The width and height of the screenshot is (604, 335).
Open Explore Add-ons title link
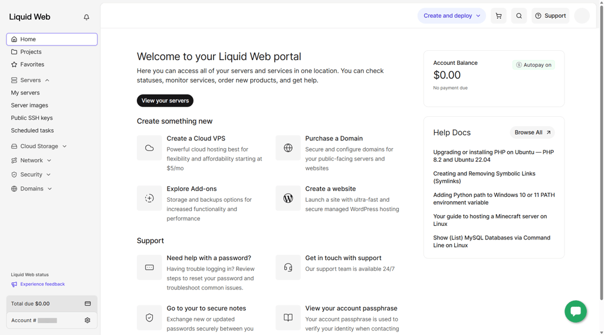(x=192, y=189)
